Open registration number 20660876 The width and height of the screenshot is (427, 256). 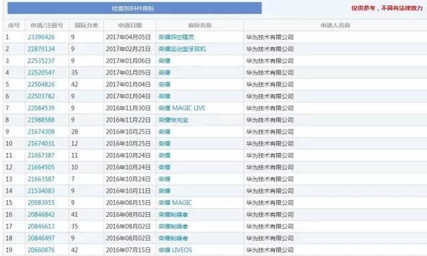pos(41,250)
